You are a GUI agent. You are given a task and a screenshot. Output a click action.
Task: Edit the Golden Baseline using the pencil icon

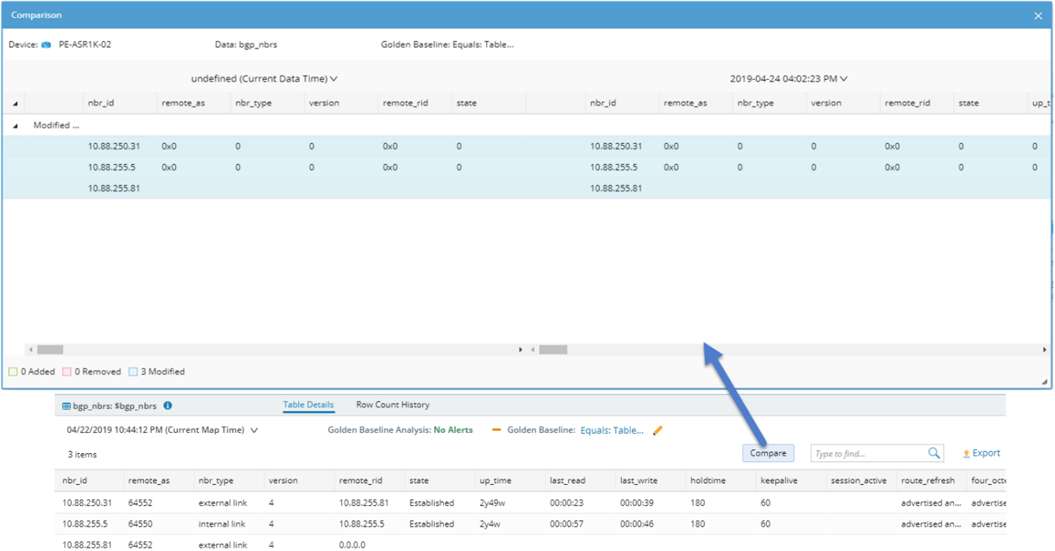click(657, 430)
